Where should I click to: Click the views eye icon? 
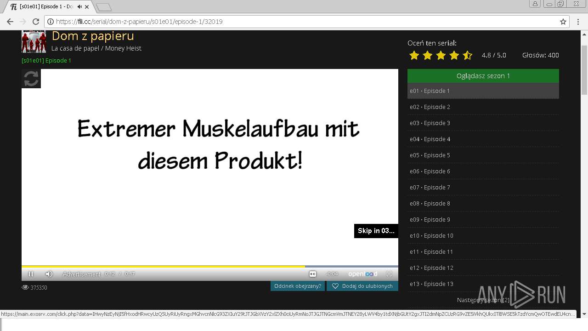[25, 287]
